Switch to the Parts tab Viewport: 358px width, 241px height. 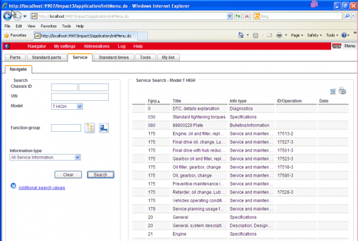coord(15,57)
